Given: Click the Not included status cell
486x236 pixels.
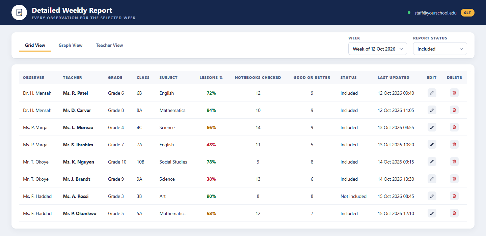Looking at the screenshot, I should 353,196.
